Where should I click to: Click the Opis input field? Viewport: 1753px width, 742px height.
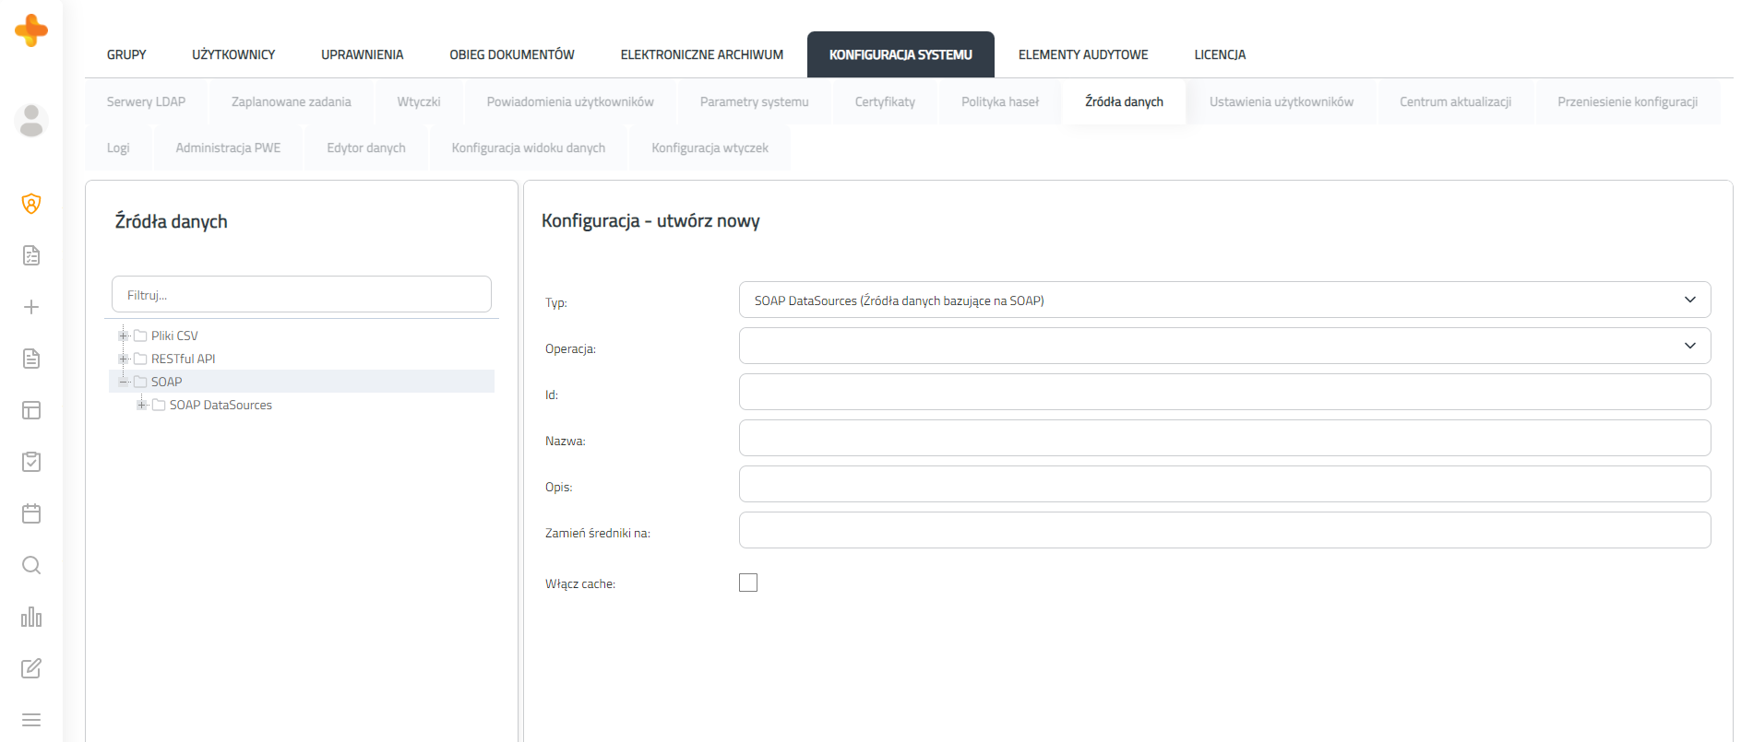pyautogui.click(x=1224, y=484)
